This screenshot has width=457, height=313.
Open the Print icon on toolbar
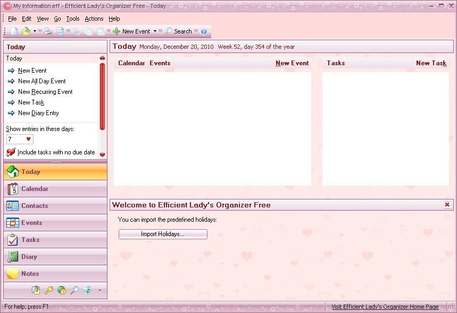pyautogui.click(x=47, y=31)
